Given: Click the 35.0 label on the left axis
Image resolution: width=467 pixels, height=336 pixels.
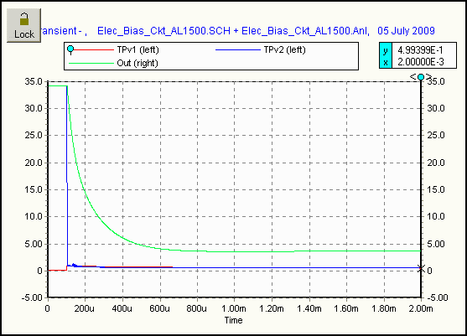Looking at the screenshot, I should tap(34, 81).
